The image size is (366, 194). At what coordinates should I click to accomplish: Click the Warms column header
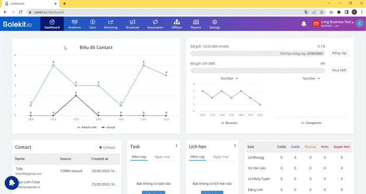point(310,147)
